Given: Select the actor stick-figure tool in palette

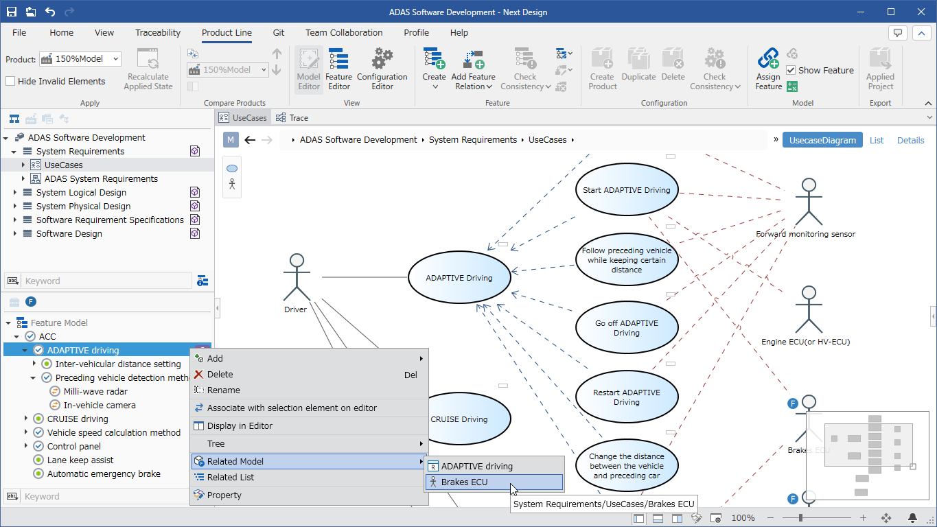Looking at the screenshot, I should pos(232,184).
